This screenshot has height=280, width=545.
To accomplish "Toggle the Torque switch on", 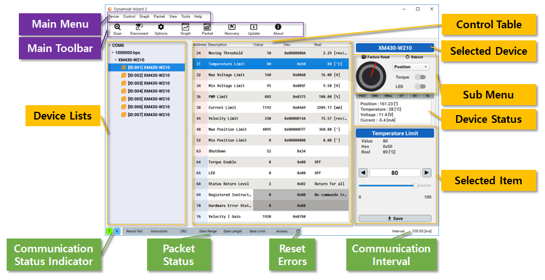I will [420, 77].
